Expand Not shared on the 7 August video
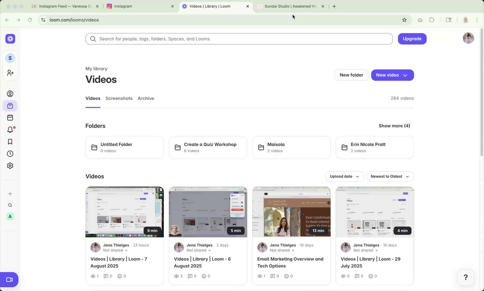This screenshot has width=484, height=291. tap(115, 250)
